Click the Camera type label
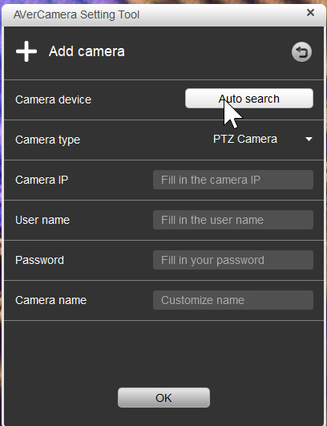This screenshot has width=327, height=426. click(48, 140)
